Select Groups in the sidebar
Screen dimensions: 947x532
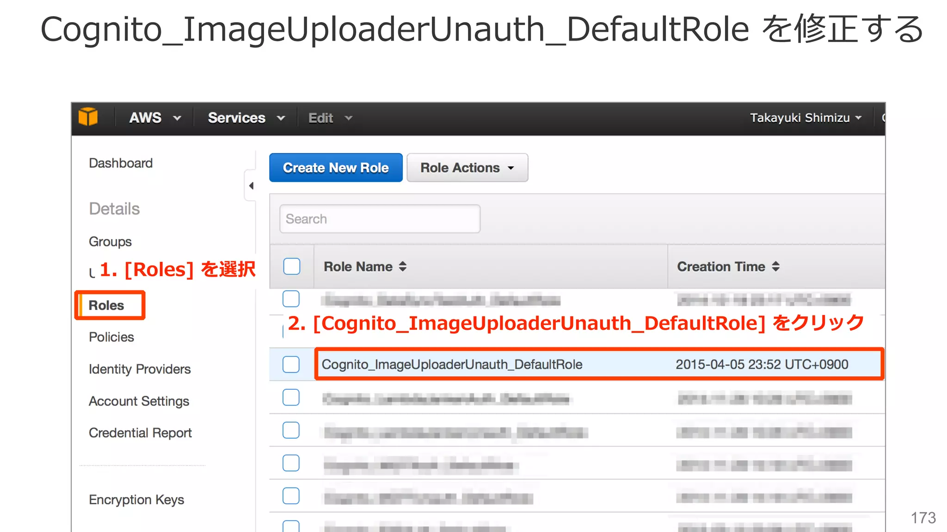tap(110, 242)
